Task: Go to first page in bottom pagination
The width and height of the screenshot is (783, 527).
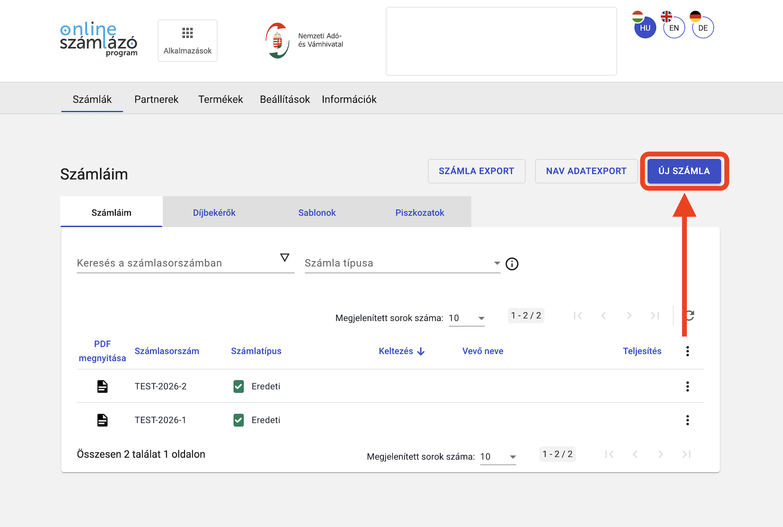Action: tap(609, 454)
